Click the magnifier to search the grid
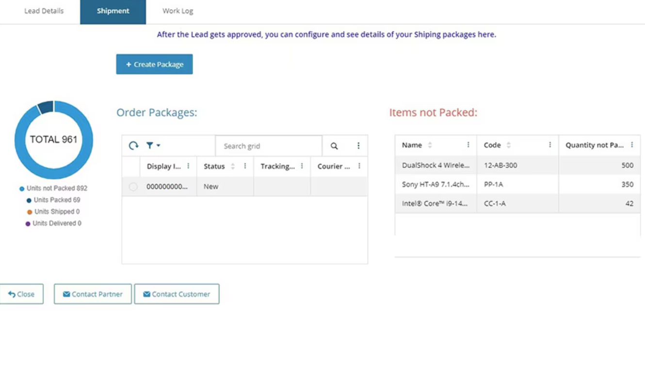Image resolution: width=645 pixels, height=368 pixels. 334,145
